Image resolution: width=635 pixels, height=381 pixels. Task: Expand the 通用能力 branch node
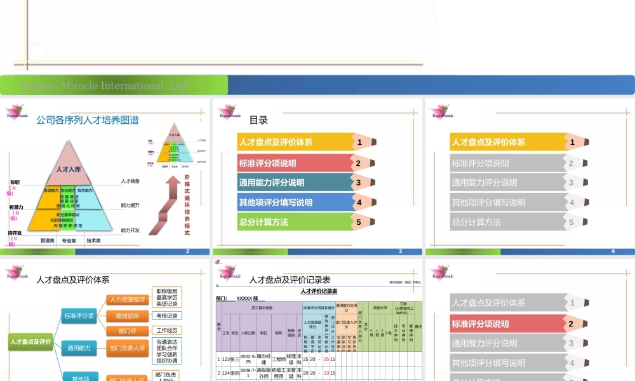(x=77, y=349)
